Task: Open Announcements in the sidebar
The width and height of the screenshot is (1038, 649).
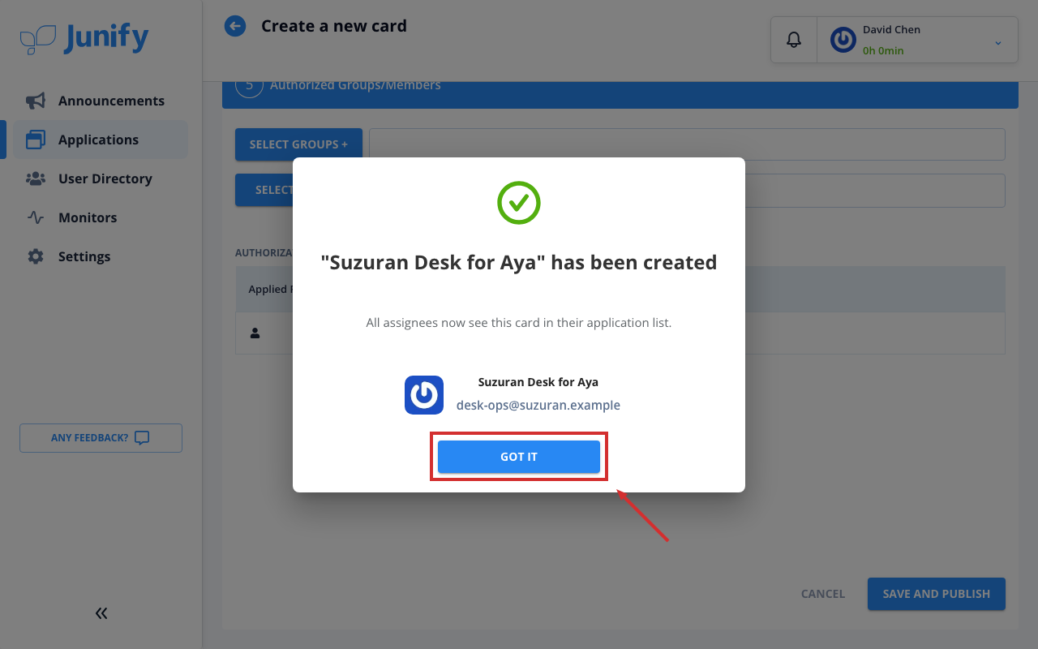Action: [101, 101]
